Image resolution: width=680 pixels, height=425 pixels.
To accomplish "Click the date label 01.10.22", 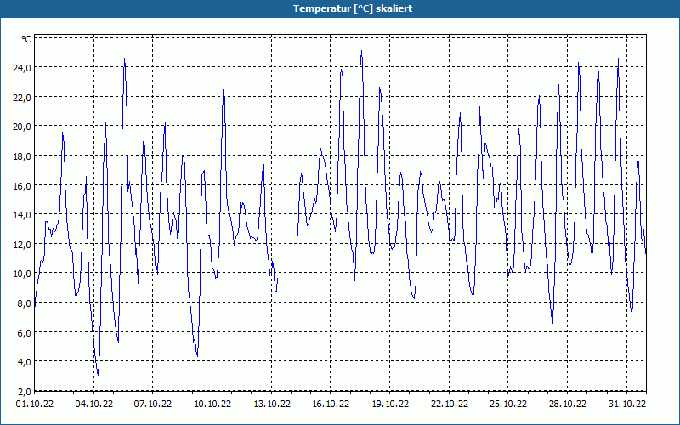I will [35, 404].
